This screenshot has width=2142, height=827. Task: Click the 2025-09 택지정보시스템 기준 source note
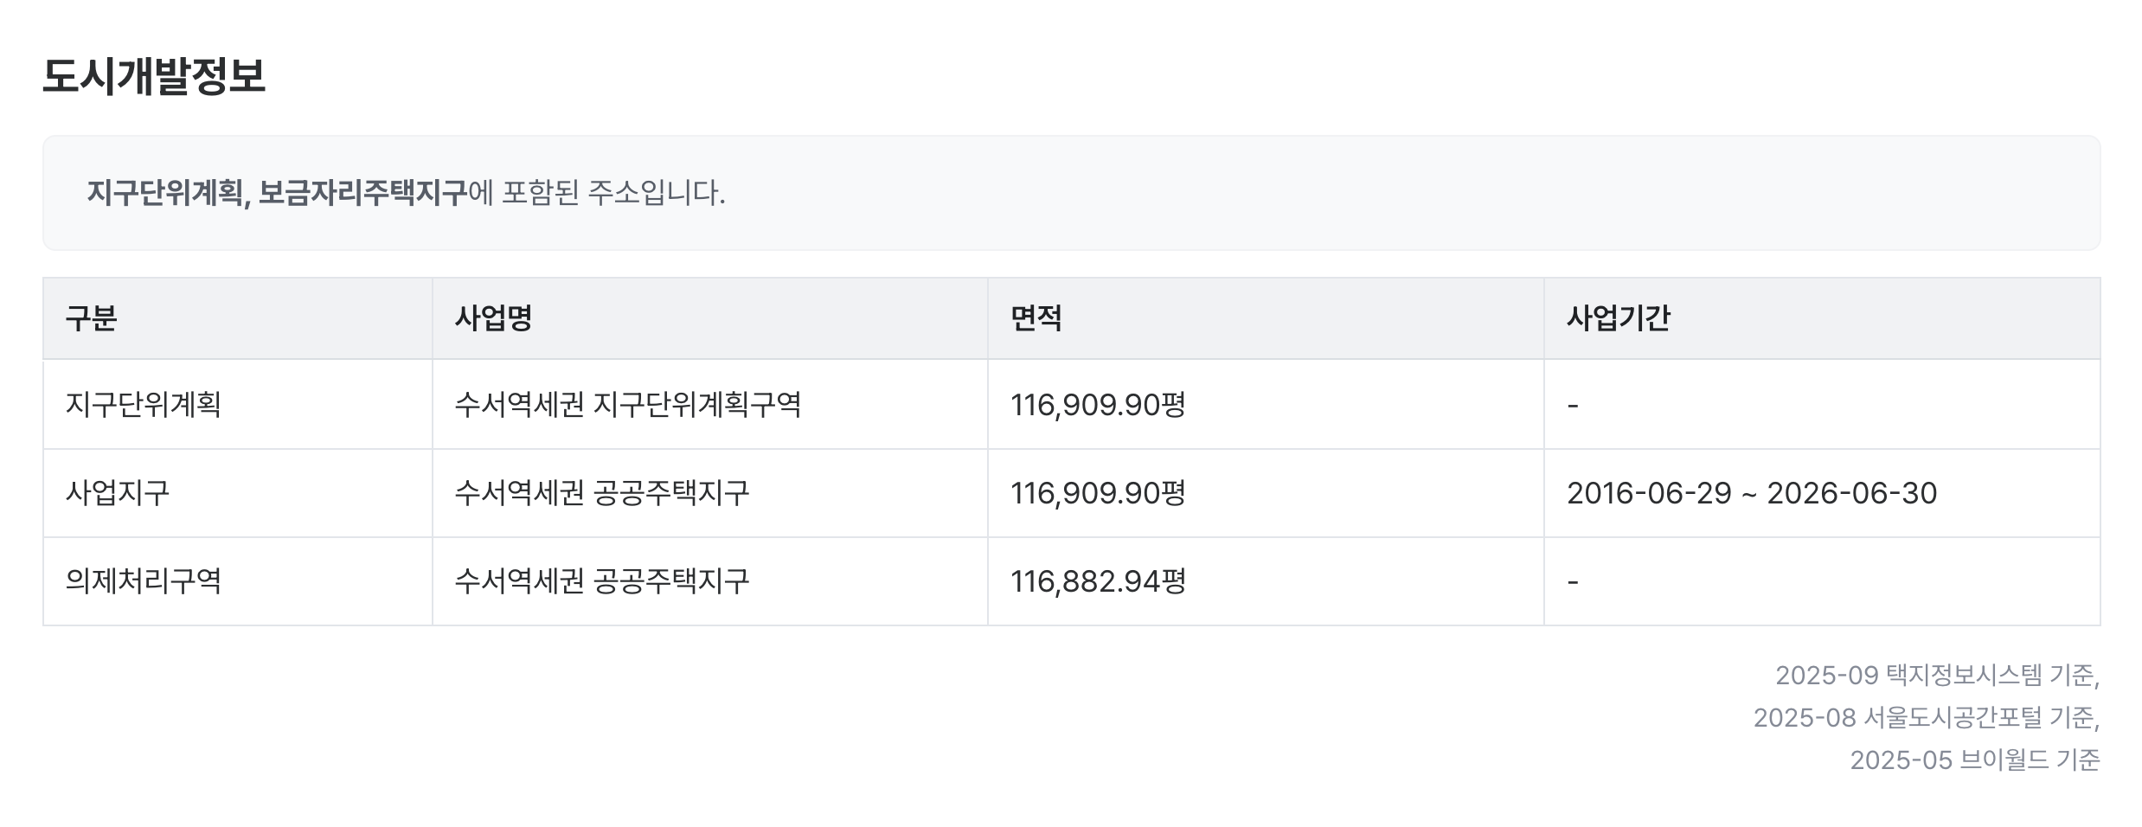pos(1936,675)
